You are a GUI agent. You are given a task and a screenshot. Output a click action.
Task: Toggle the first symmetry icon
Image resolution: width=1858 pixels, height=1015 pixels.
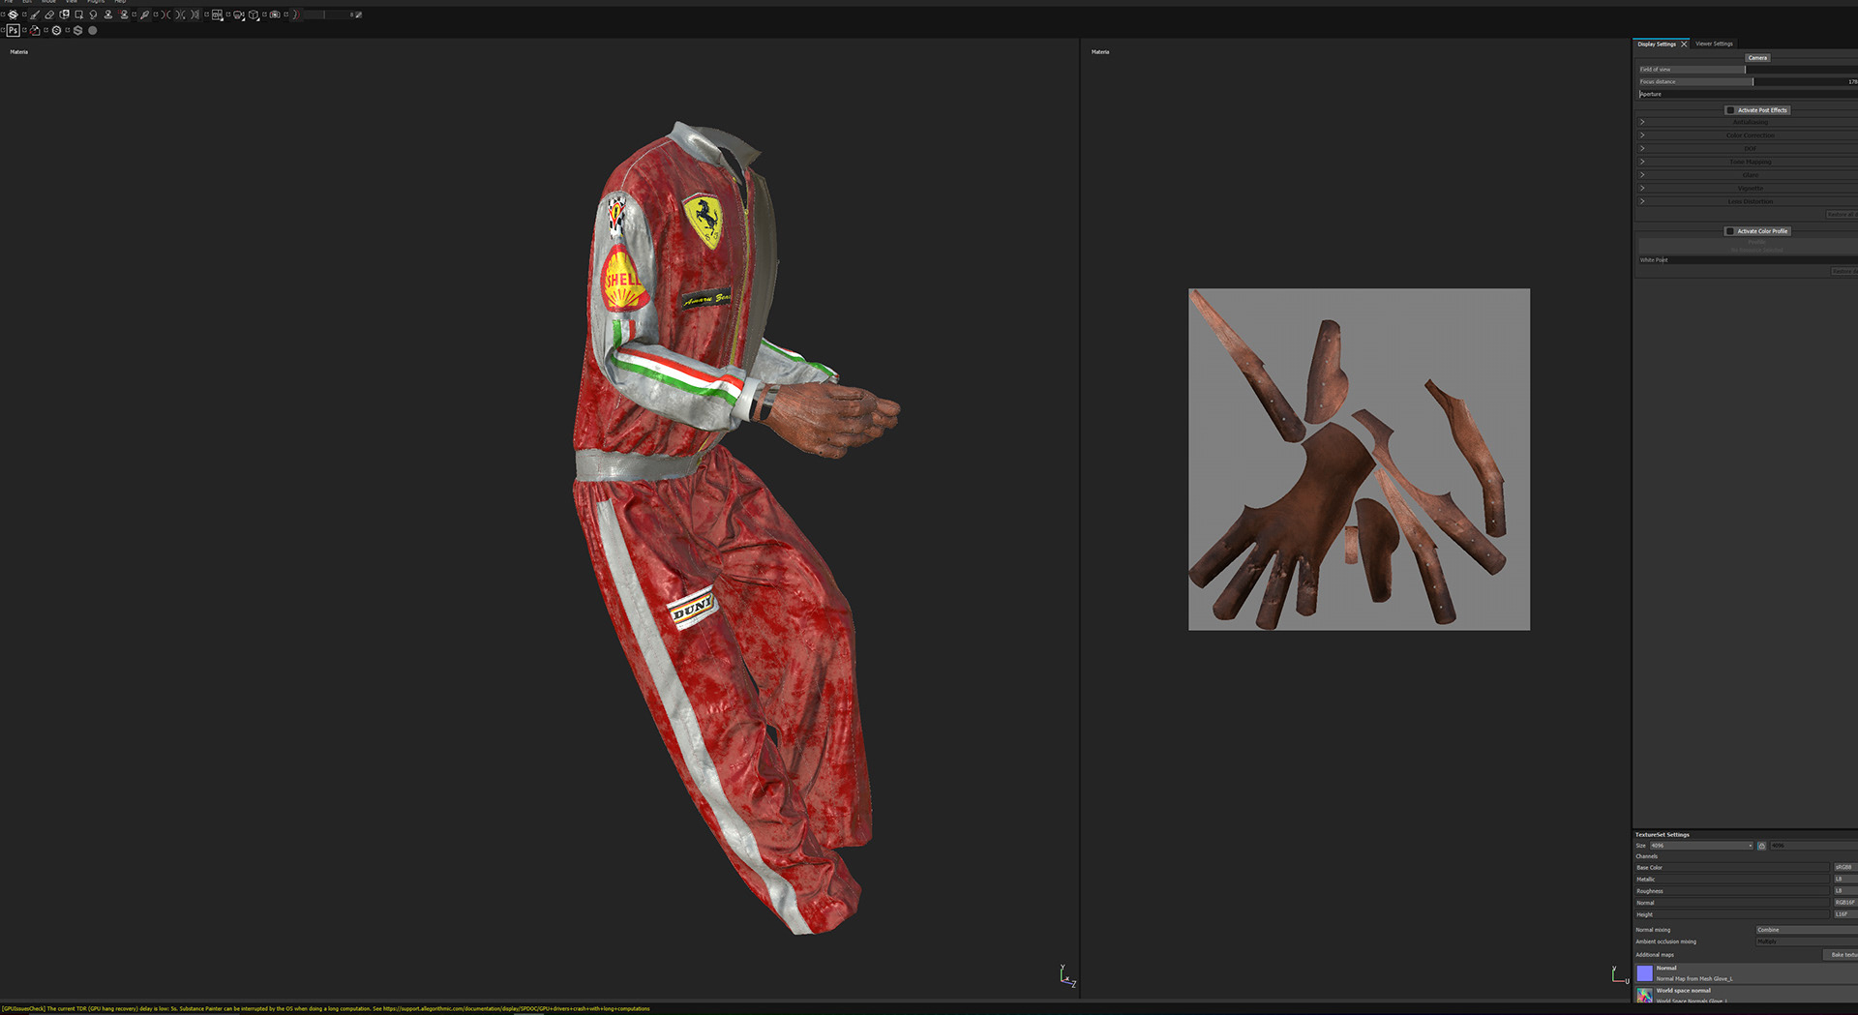click(x=165, y=15)
